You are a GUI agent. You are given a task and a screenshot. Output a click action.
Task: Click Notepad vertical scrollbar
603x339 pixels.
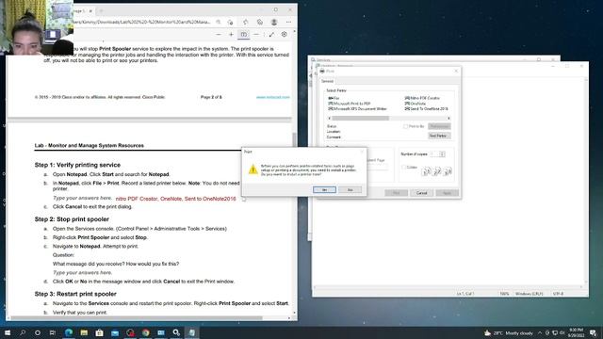point(586,181)
